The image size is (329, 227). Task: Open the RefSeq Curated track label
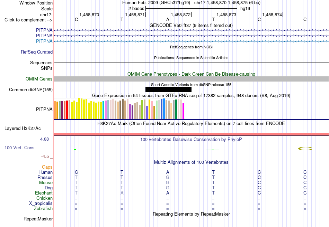36,52
